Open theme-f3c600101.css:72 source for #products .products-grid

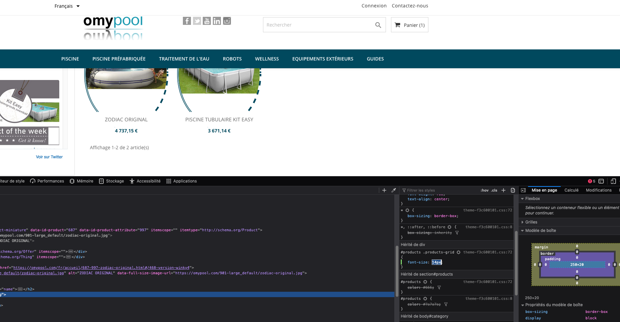[x=488, y=252]
